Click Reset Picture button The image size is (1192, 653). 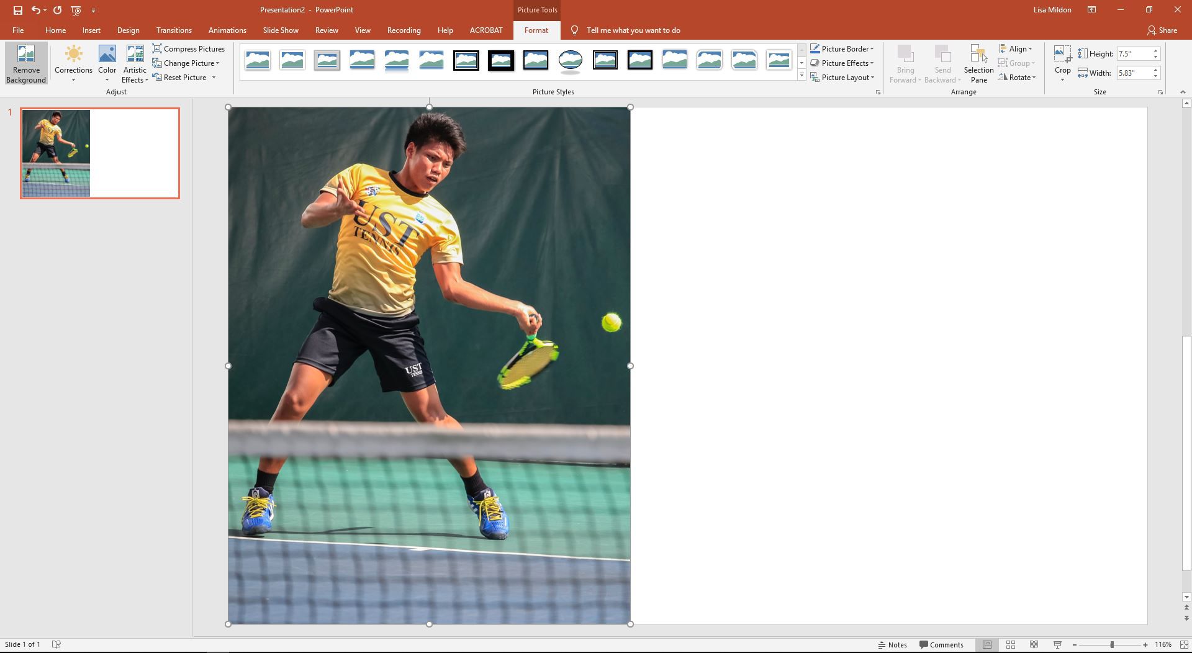tap(180, 77)
